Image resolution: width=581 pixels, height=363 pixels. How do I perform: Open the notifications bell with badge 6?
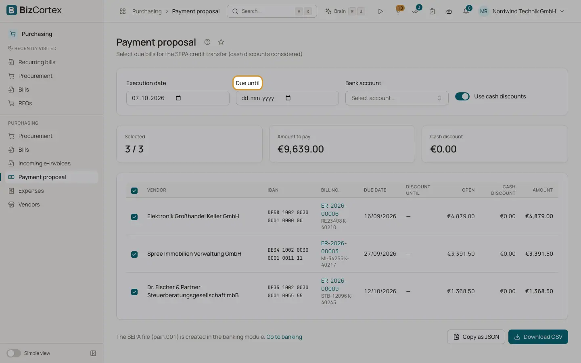pyautogui.click(x=466, y=10)
